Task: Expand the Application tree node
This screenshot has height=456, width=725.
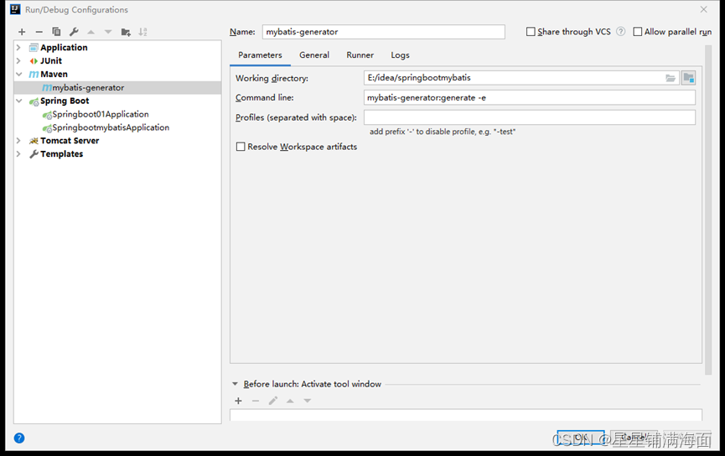Action: [x=18, y=48]
